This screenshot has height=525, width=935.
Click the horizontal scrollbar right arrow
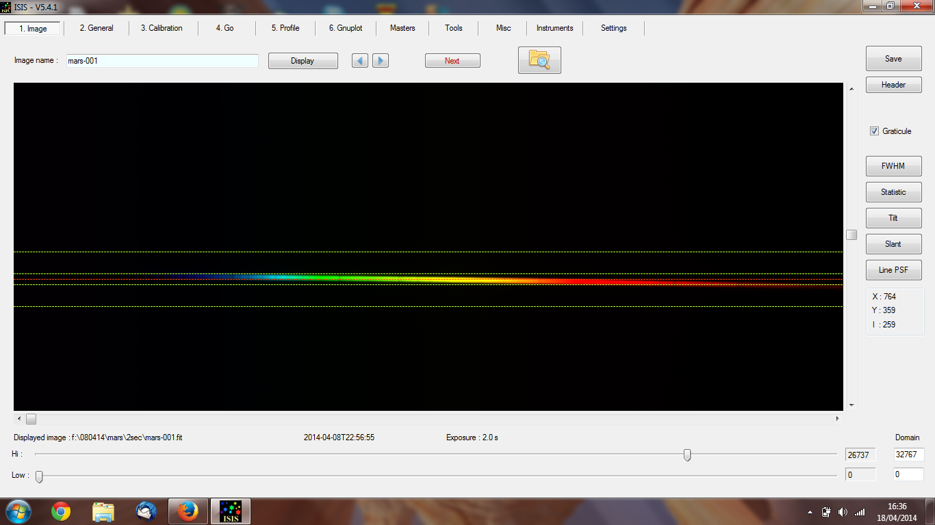838,418
